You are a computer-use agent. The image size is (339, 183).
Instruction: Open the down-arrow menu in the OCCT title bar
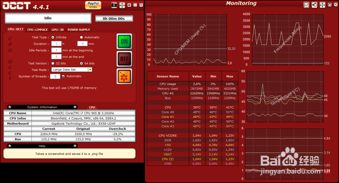(x=129, y=5)
